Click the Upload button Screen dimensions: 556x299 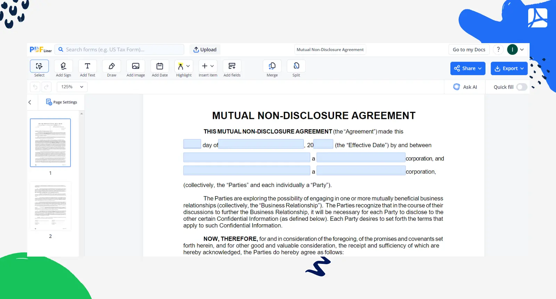point(205,50)
